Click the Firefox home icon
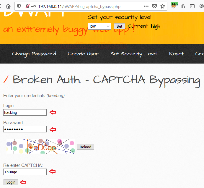This screenshot has width=204, height=188. click(8, 6)
